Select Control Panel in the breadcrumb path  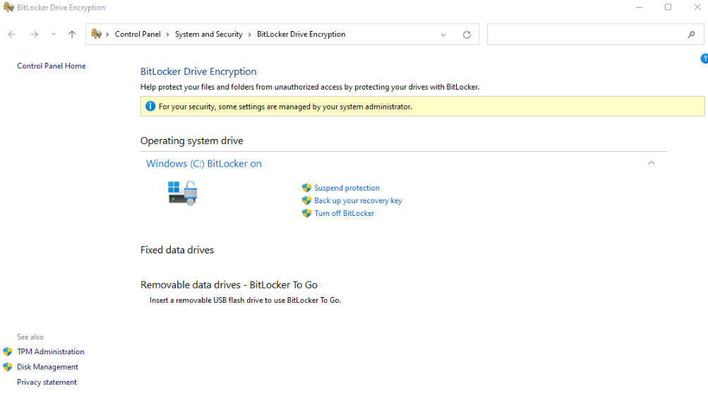pos(138,35)
